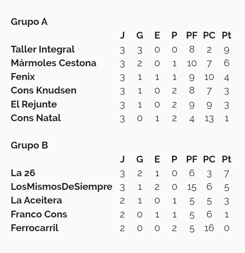Select the Grupo A heading
245x253 pixels.
29,22
